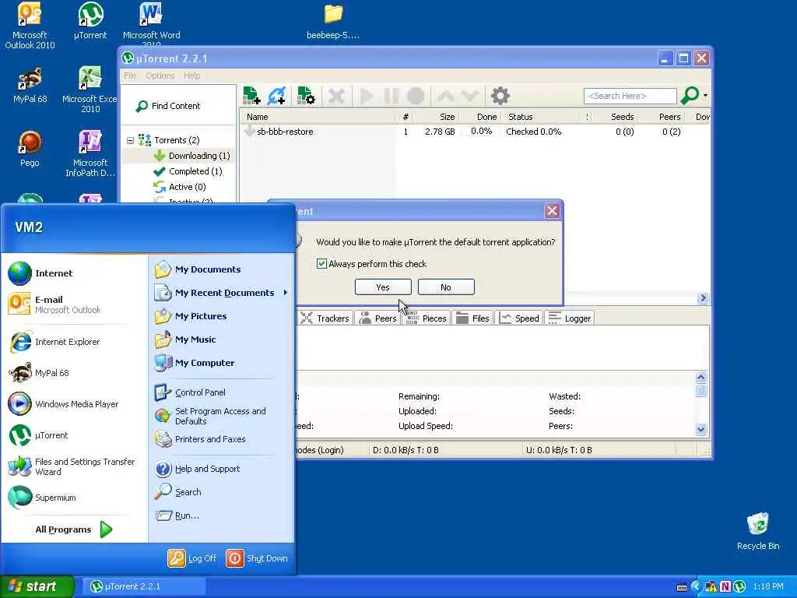Sort by the Name column header
This screenshot has width=797, height=598.
pos(318,117)
